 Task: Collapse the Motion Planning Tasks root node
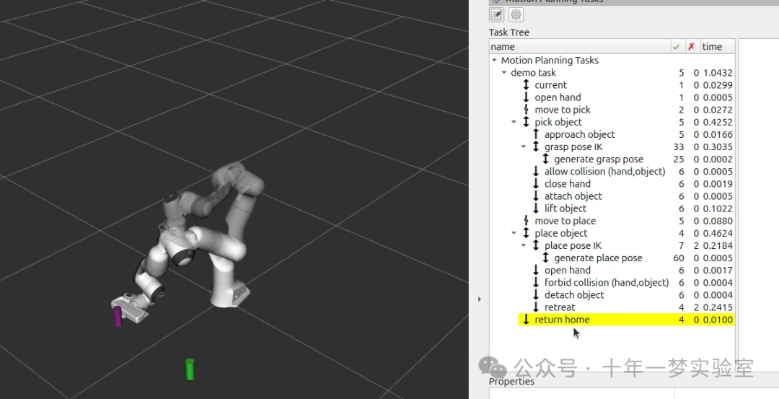pos(494,61)
